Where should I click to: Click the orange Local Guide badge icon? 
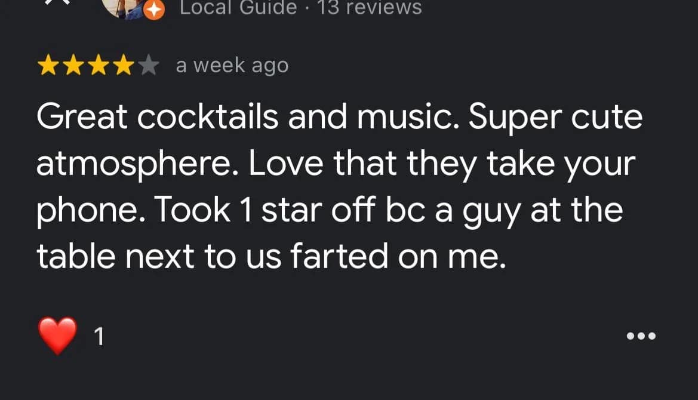(x=155, y=10)
